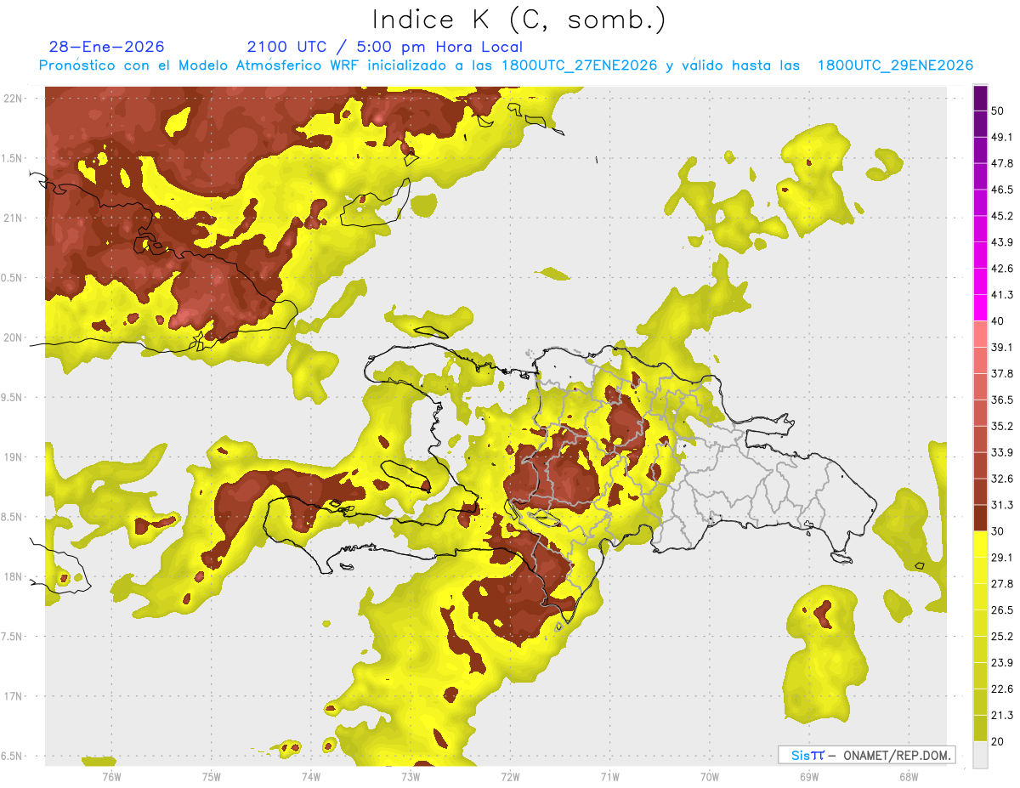The width and height of the screenshot is (1020, 788).
Task: Click the "74W" longitude label
Action: [x=311, y=776]
